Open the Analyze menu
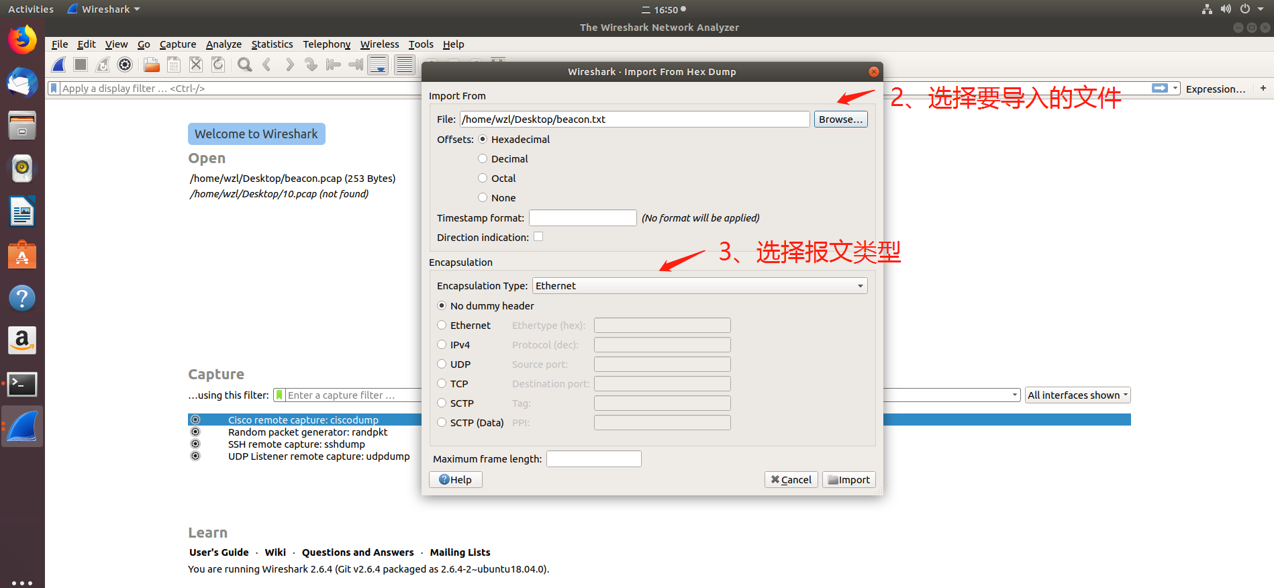 coord(224,44)
